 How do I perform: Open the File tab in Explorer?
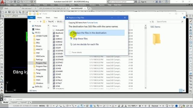(x=31, y=18)
